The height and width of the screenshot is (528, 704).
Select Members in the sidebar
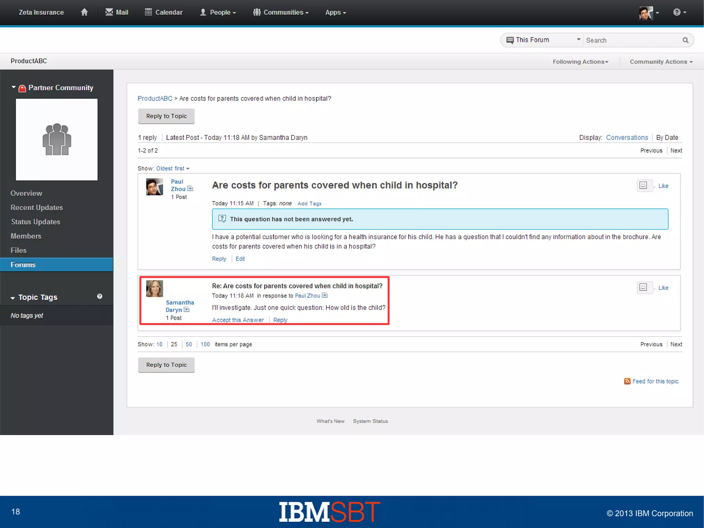(x=26, y=236)
